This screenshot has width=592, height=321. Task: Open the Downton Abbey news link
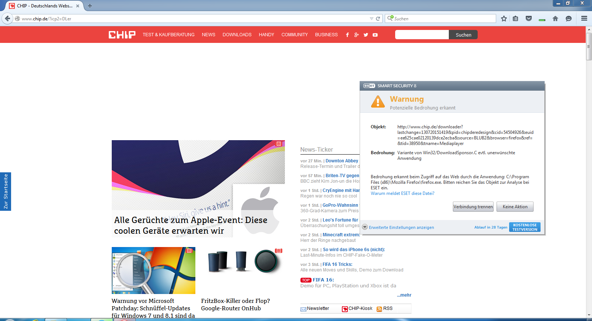coord(342,161)
